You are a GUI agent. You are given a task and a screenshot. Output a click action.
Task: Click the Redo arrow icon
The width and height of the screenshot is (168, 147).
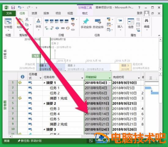pos(29,7)
